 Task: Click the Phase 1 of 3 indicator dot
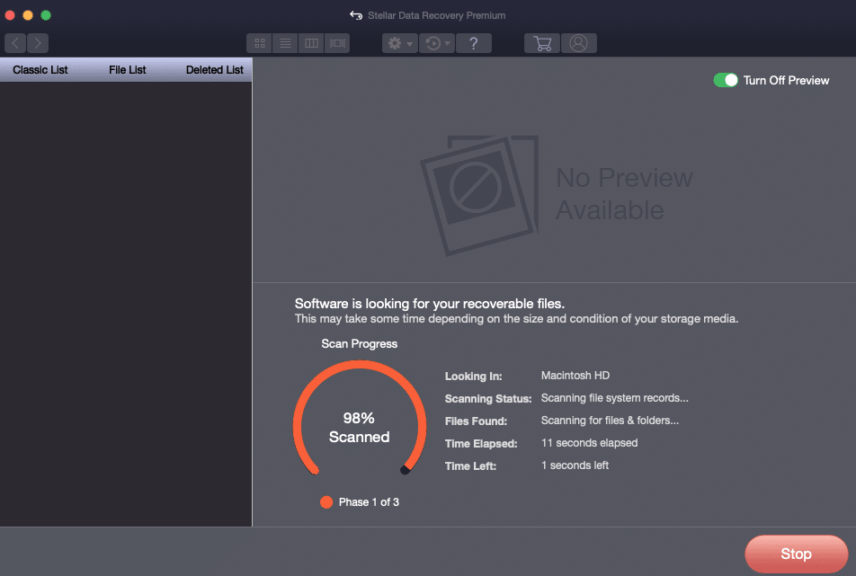point(325,501)
